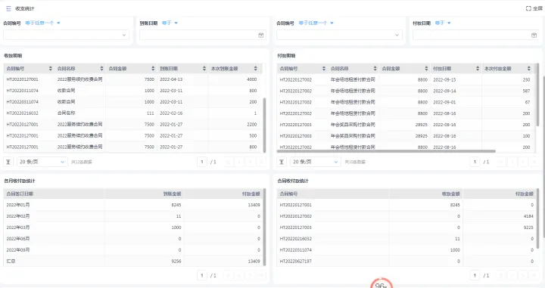Click page number box under 收款明细
This screenshot has height=288, width=545.
202,162
